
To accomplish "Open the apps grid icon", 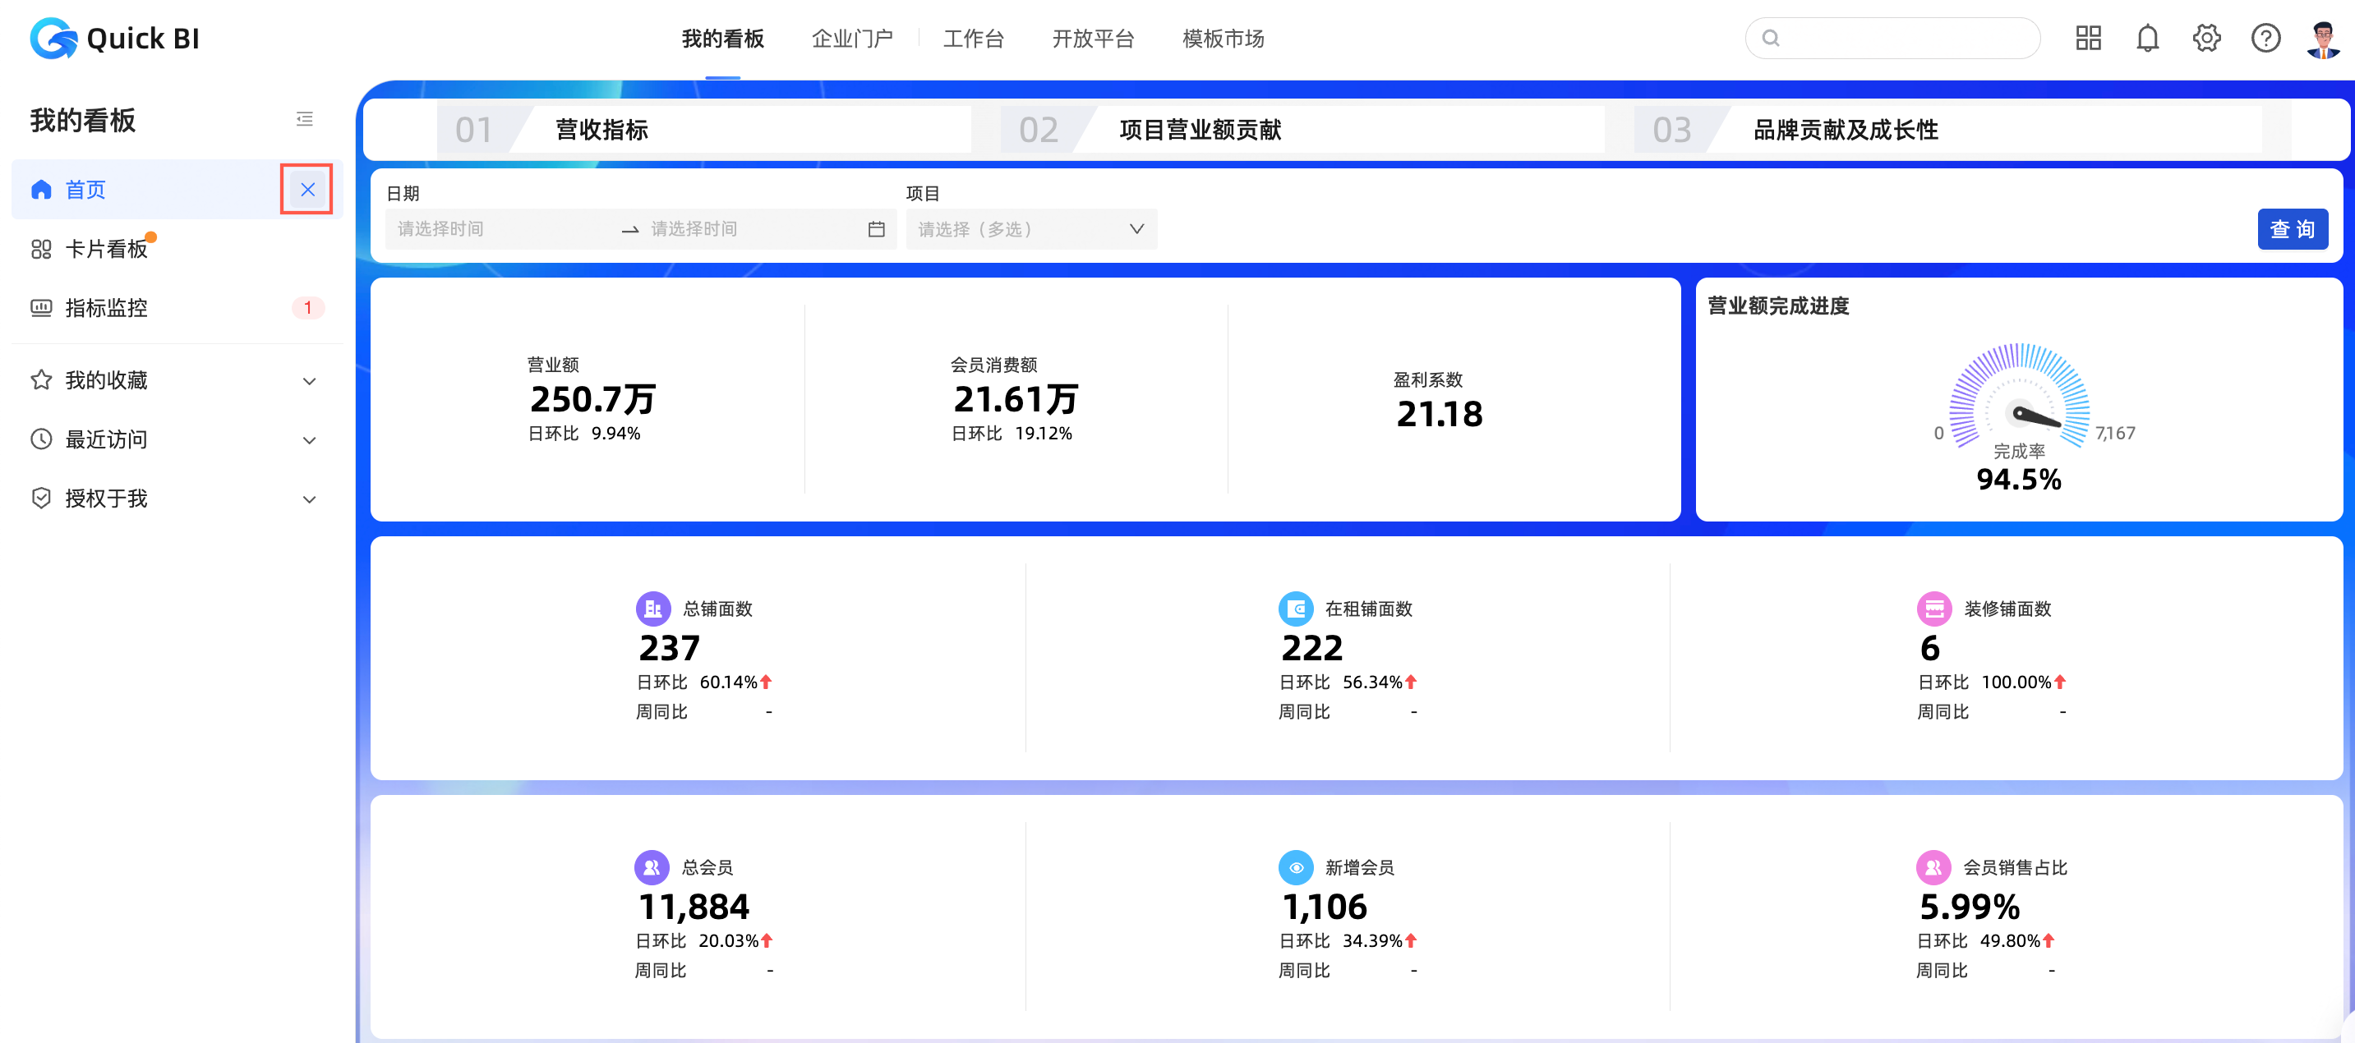I will [x=2088, y=39].
